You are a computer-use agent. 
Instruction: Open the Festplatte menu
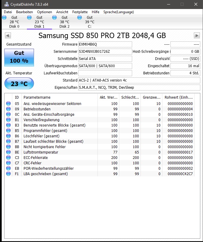click(x=80, y=12)
